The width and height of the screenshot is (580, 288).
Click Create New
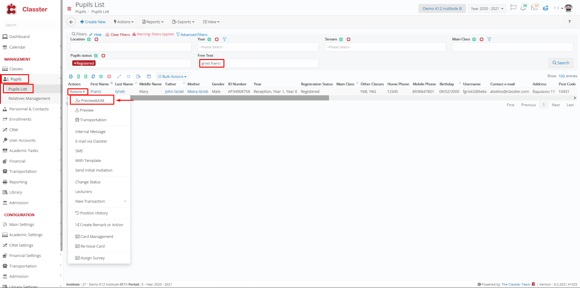pyautogui.click(x=93, y=22)
